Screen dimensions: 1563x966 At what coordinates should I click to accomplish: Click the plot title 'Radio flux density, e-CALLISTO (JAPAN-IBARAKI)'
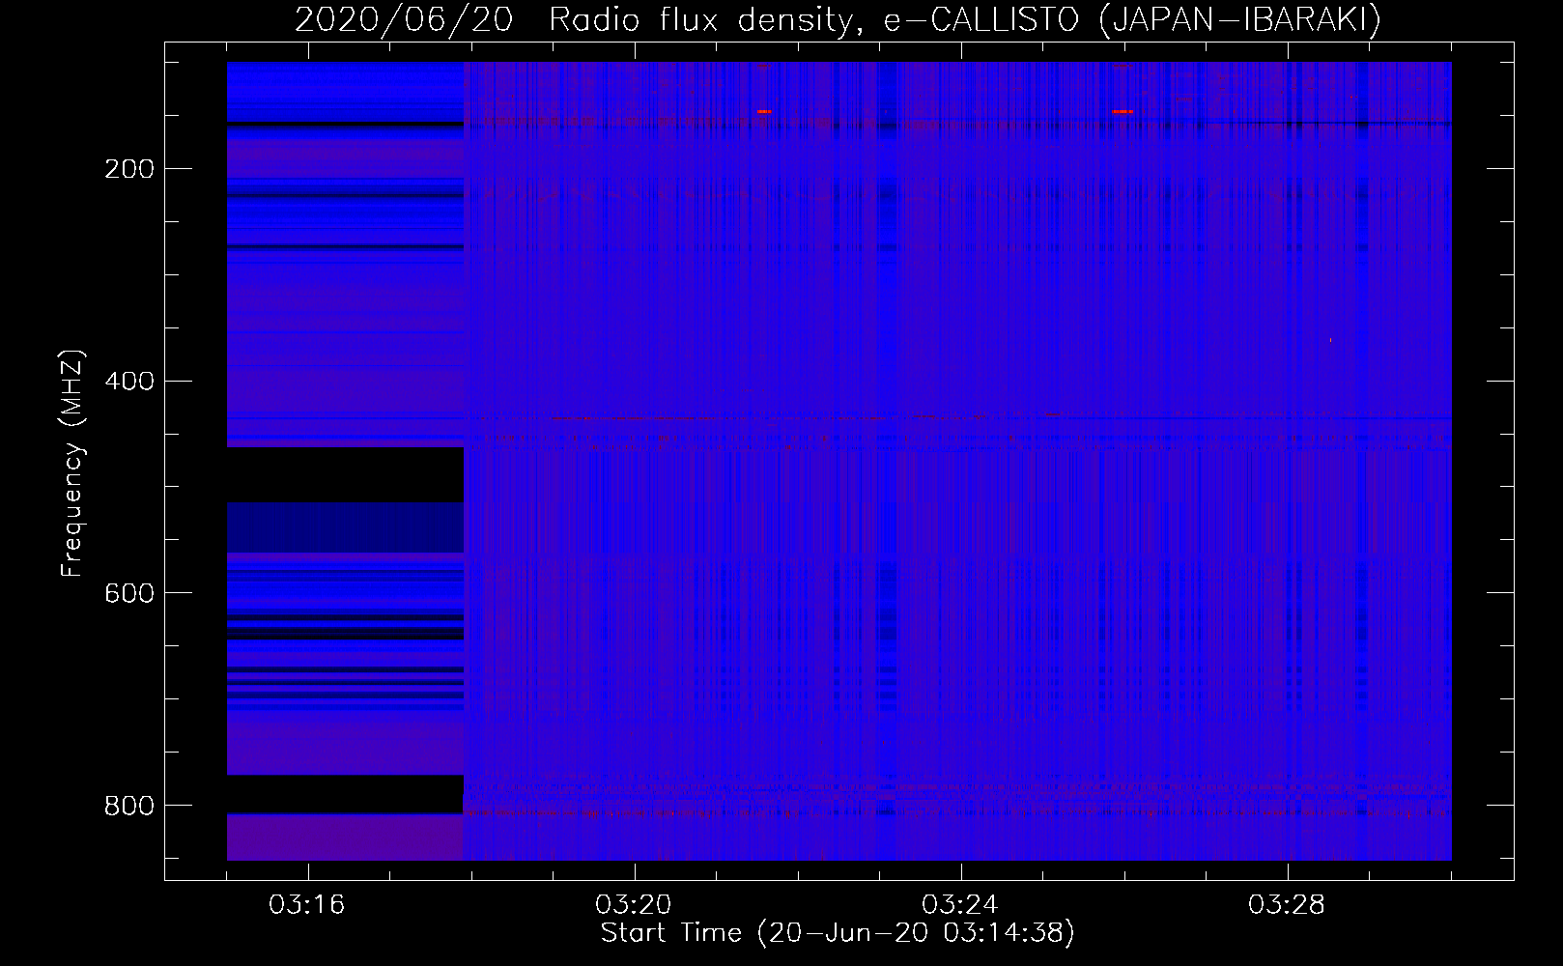point(965,20)
